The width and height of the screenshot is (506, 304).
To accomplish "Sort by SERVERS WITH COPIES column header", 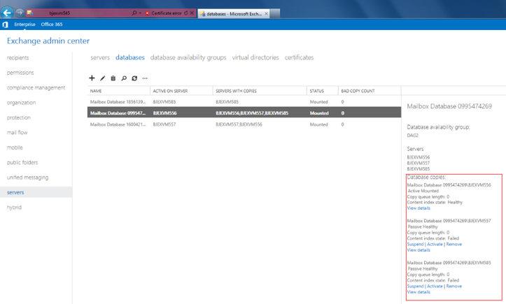I will click(260, 91).
